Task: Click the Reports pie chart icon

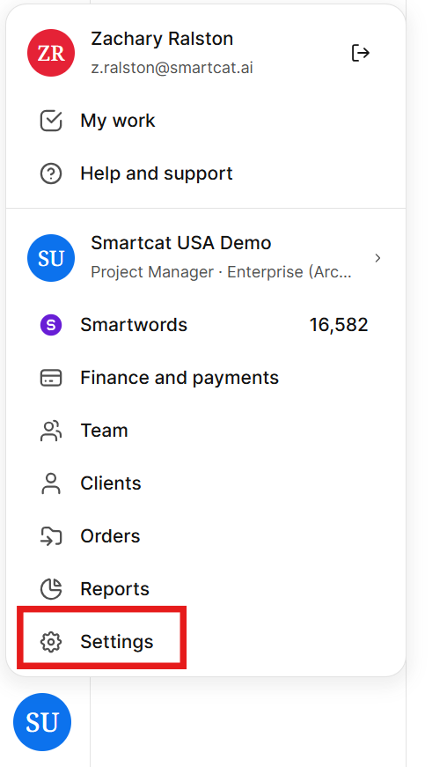Action: pyautogui.click(x=51, y=589)
